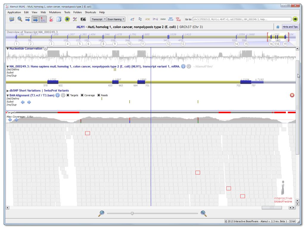Image resolution: width=305 pixels, height=228 pixels.
Task: Click the Chrom navigation arrow icon
Action: point(27,19)
